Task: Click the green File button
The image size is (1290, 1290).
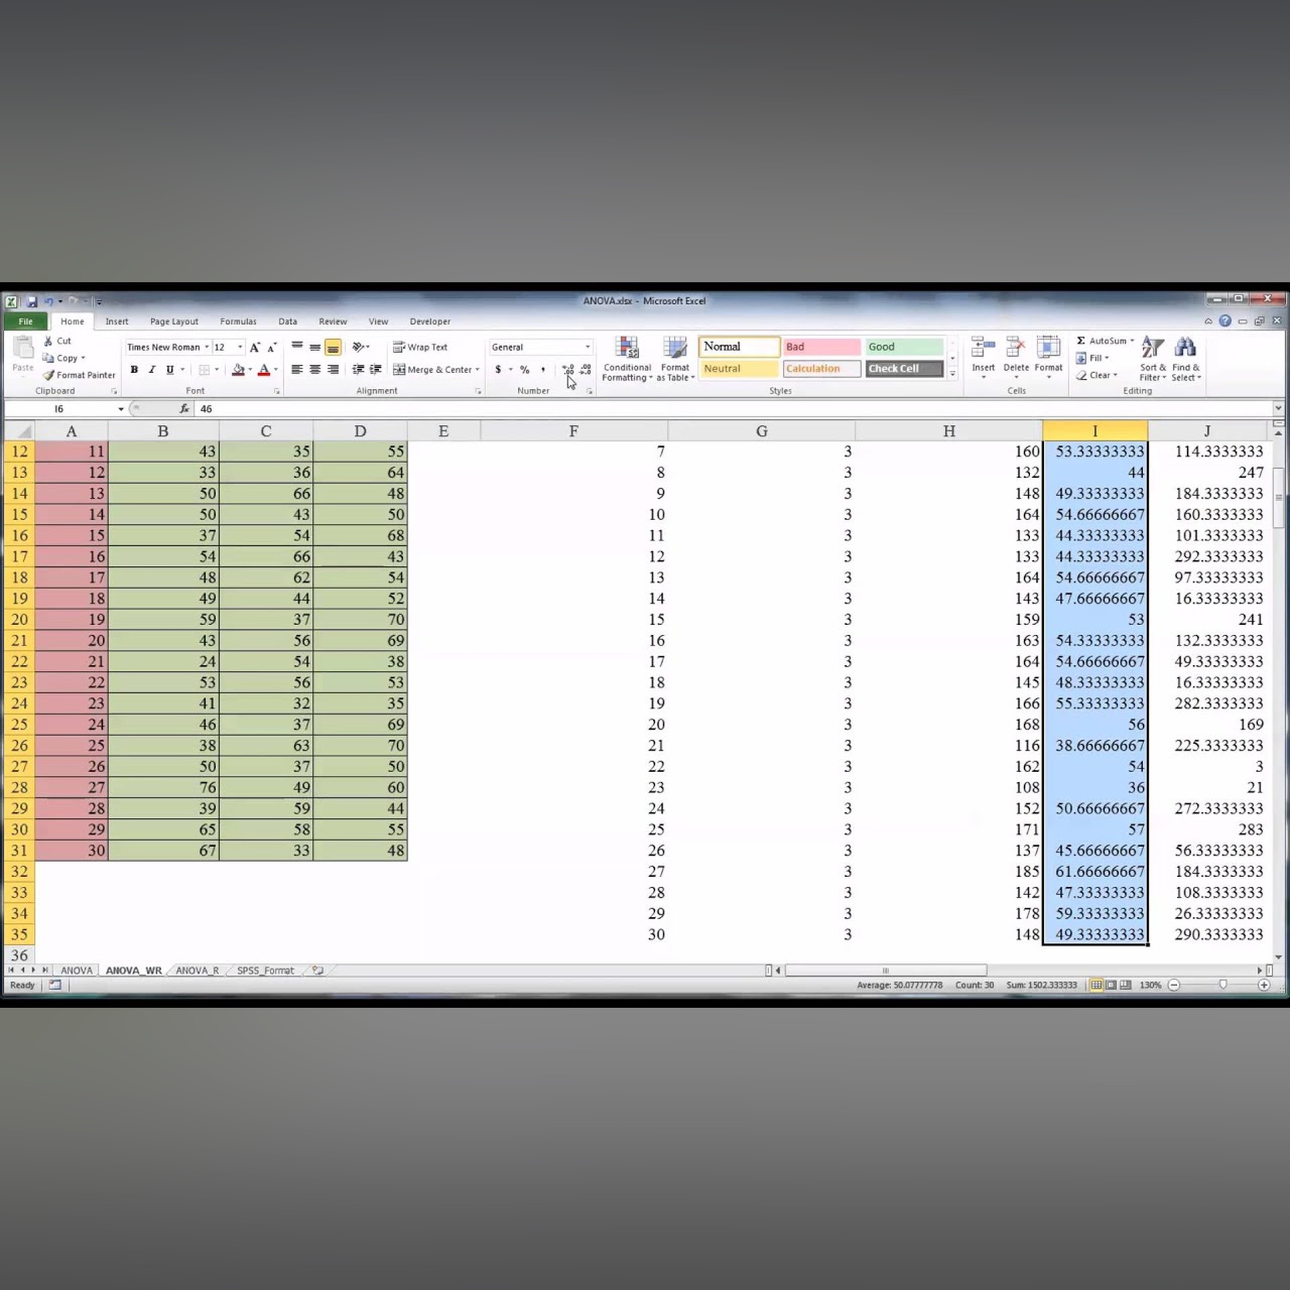Action: (x=25, y=321)
